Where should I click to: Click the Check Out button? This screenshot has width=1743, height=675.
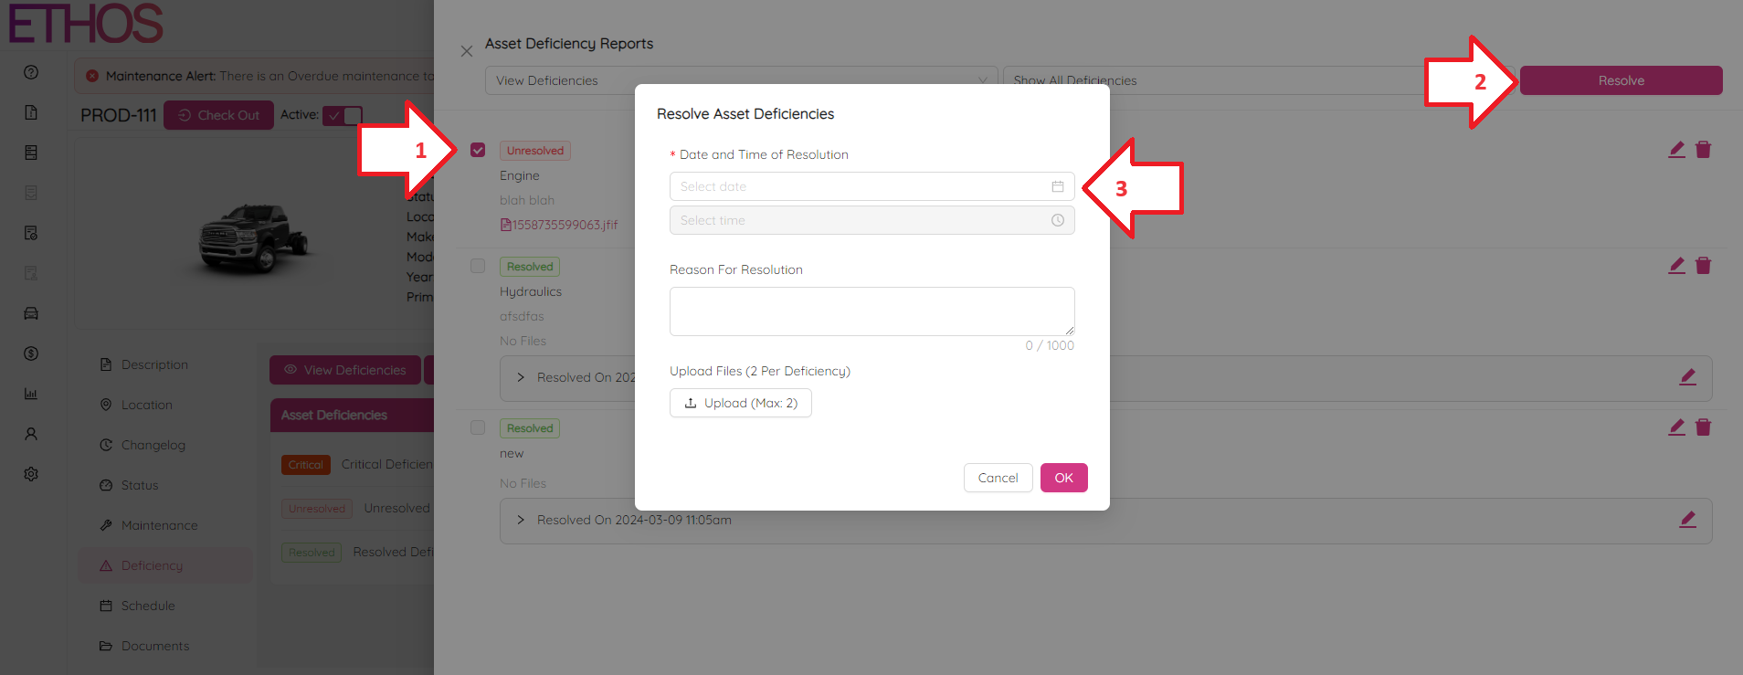(x=218, y=115)
